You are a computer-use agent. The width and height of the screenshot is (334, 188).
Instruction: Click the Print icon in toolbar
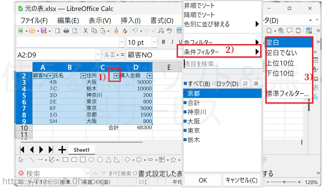[x=66, y=31]
